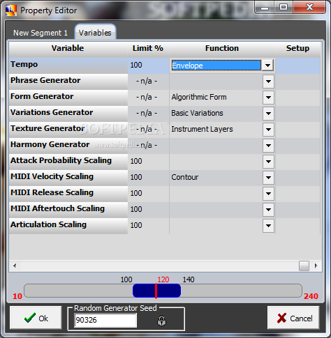
Task: Click the Cancel button
Action: [293, 318]
